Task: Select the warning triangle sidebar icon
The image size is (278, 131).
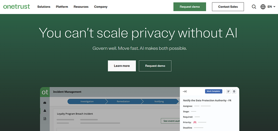Action: coord(45,110)
